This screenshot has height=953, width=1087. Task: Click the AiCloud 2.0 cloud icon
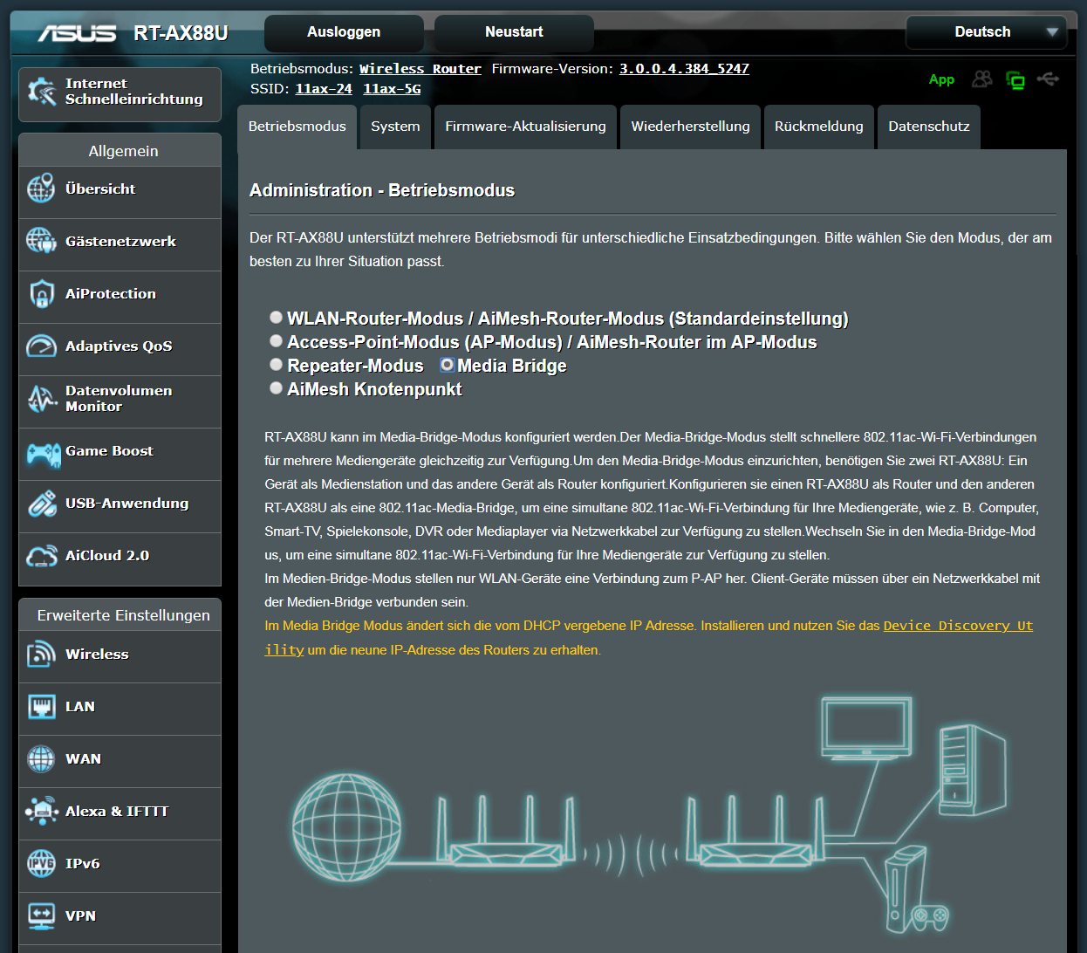pyautogui.click(x=41, y=557)
